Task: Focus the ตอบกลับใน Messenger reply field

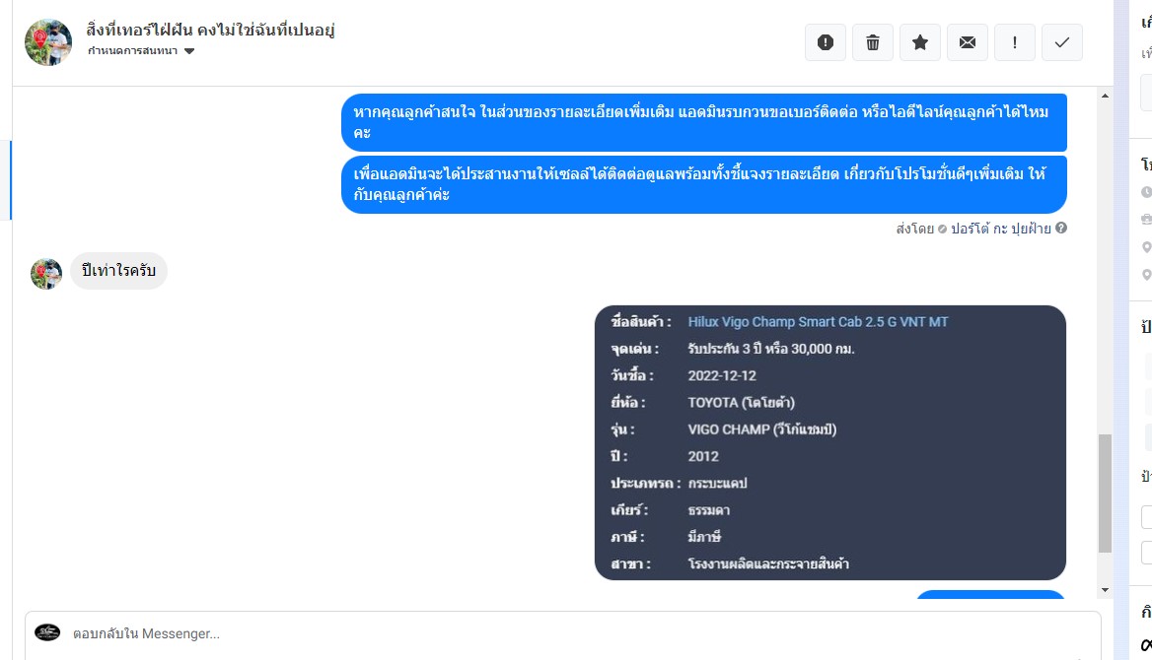Action: 563,633
